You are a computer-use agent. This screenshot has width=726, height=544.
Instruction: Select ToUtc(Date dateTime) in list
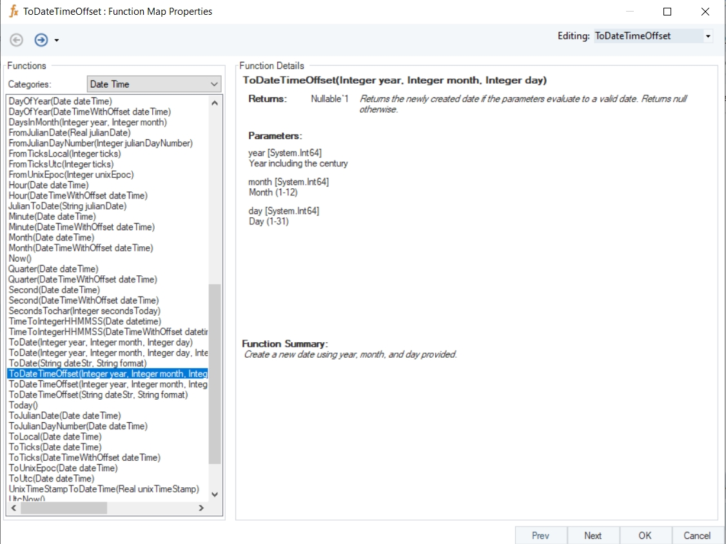pyautogui.click(x=51, y=479)
